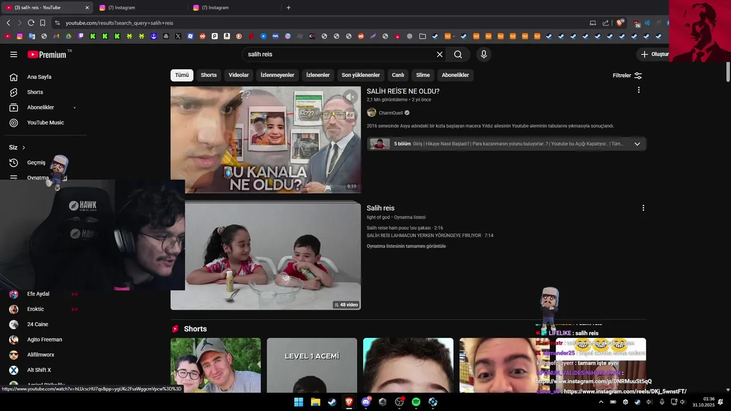Open the Windows Start menu
Viewport: 731px width, 411px height.
click(299, 402)
